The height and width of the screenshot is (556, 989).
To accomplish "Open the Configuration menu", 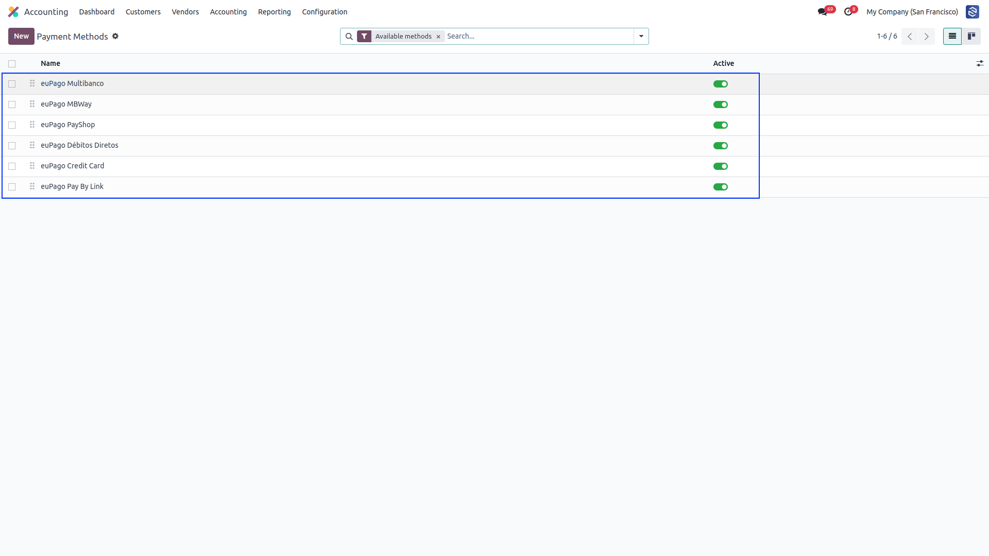I will coord(325,12).
